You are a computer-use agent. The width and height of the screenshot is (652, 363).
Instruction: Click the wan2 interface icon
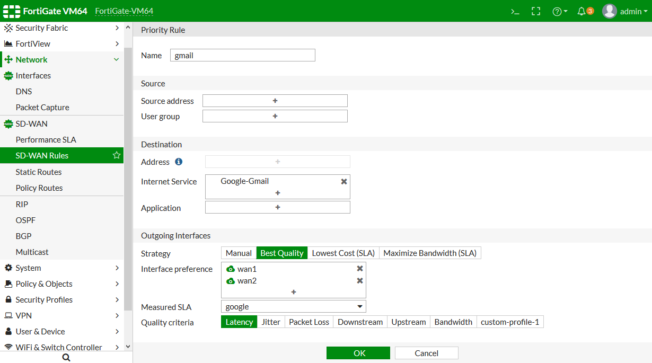(x=231, y=281)
